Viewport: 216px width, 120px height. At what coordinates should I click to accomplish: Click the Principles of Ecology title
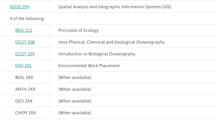[x=79, y=30]
